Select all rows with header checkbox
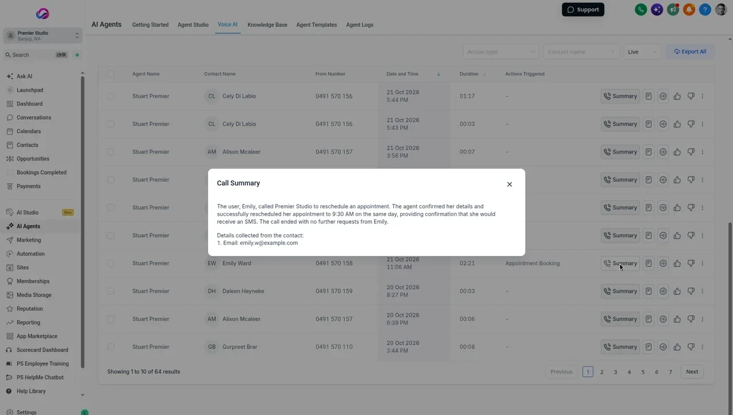The image size is (733, 415). point(111,74)
